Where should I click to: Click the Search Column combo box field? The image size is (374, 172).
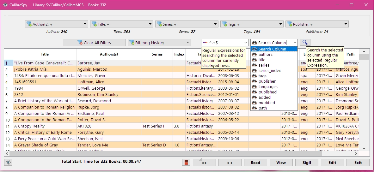click(274, 43)
